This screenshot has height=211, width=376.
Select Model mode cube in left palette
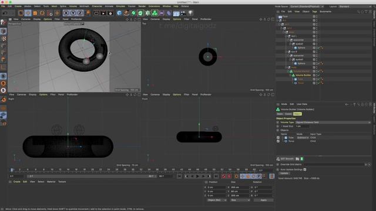(3, 31)
